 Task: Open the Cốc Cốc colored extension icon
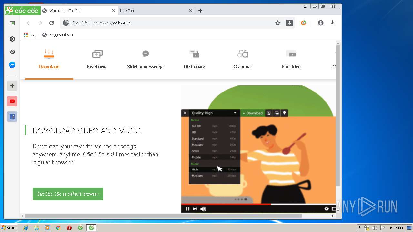pos(303,23)
